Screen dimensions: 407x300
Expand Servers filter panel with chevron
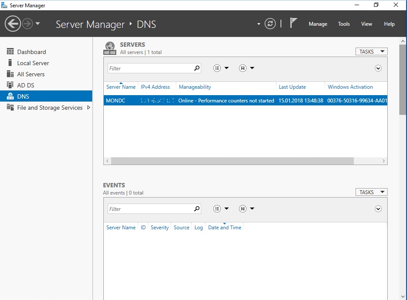[378, 68]
